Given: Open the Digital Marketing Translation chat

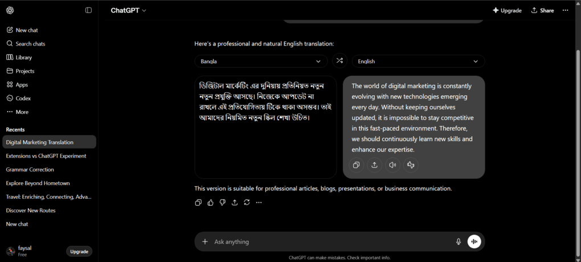Looking at the screenshot, I should [49, 142].
